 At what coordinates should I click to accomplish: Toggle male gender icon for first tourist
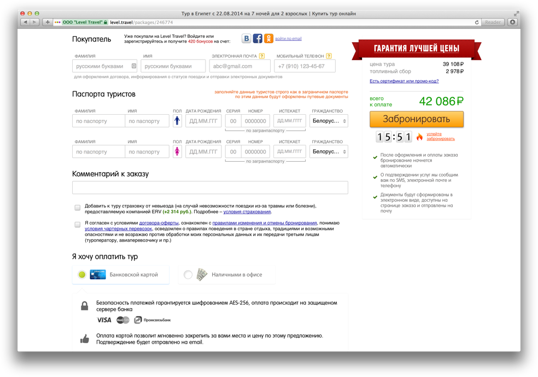click(177, 121)
